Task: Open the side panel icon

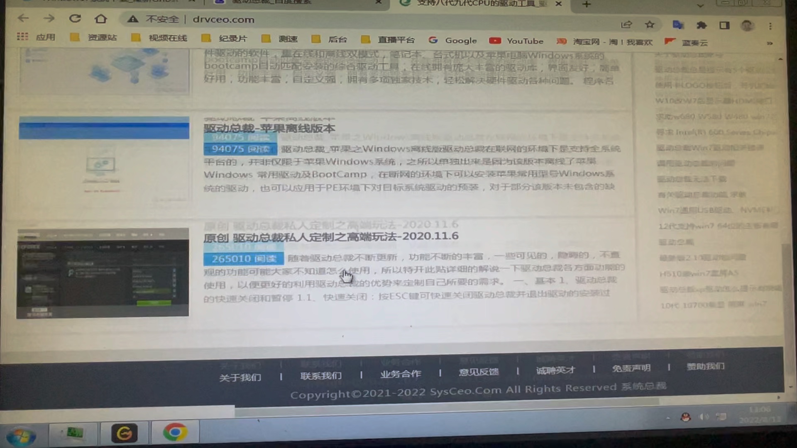Action: [724, 26]
